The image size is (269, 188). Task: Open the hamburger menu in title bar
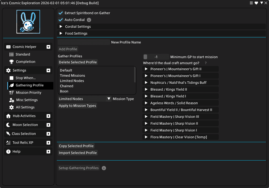(x=251, y=3)
